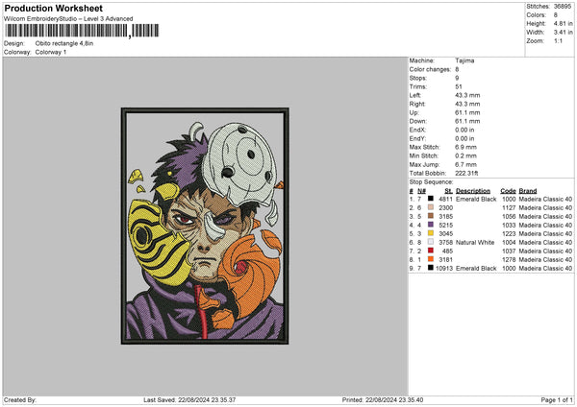Click the 'Stops:' label
The image size is (577, 407).
point(418,78)
